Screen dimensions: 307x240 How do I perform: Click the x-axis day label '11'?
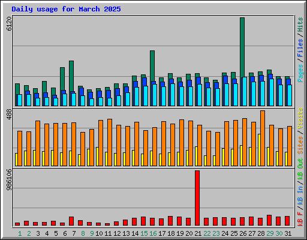coord(108,233)
